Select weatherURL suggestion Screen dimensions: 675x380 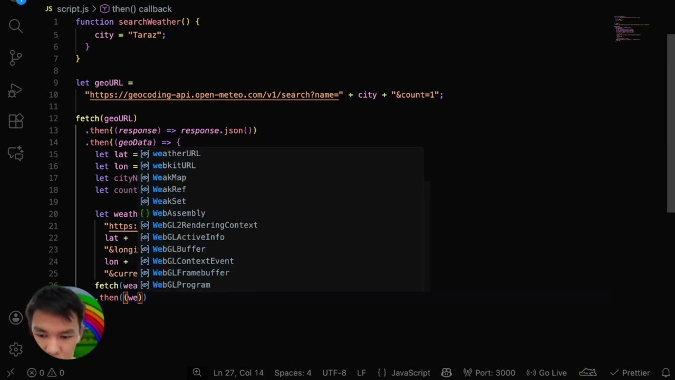[x=281, y=154]
